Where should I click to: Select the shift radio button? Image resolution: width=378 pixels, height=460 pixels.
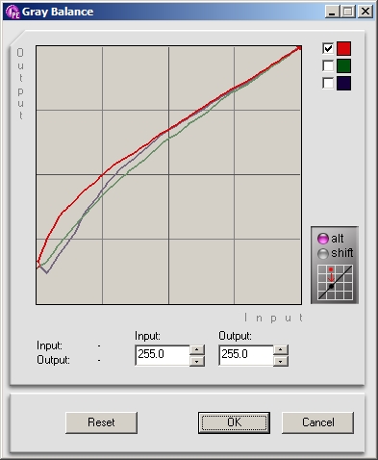click(323, 253)
